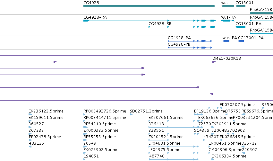Click the DME1-020K18 clone arrow

[x=214, y=62]
